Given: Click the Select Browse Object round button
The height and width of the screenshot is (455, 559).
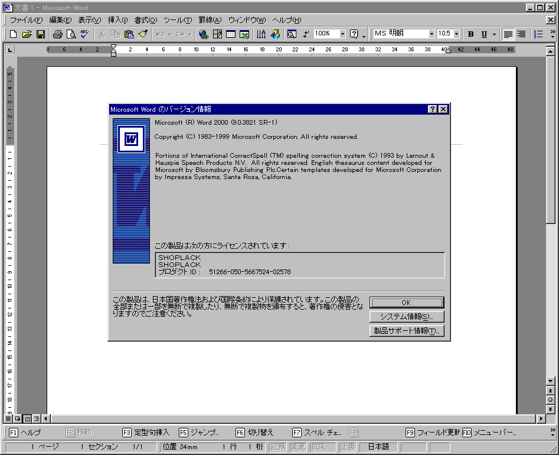Looking at the screenshot, I should (x=551, y=399).
